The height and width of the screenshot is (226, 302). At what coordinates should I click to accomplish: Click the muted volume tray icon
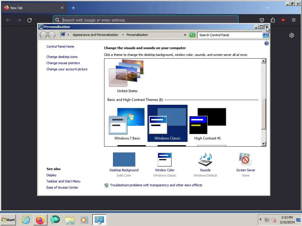[x=274, y=220]
